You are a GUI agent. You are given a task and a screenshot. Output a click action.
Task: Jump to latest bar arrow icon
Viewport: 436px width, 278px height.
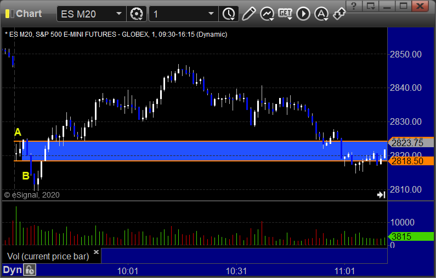tap(381, 195)
